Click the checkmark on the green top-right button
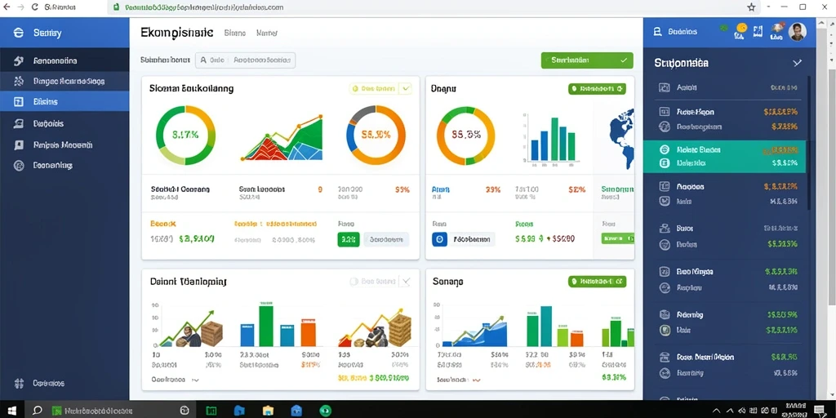The image size is (836, 418). coord(623,60)
